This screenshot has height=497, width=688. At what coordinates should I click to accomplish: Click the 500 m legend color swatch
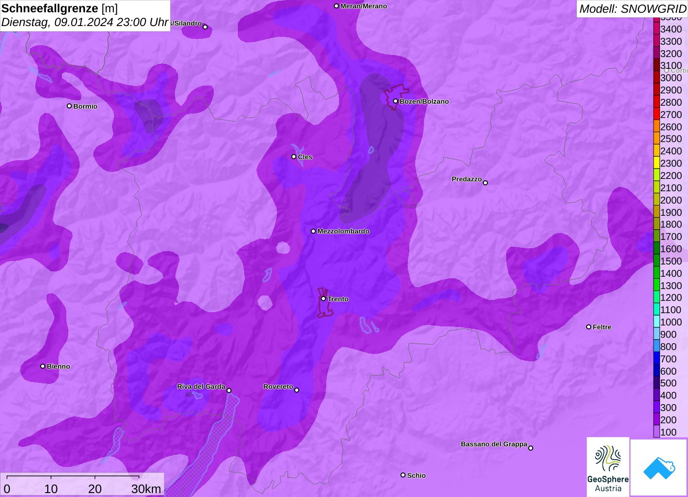[x=657, y=383]
